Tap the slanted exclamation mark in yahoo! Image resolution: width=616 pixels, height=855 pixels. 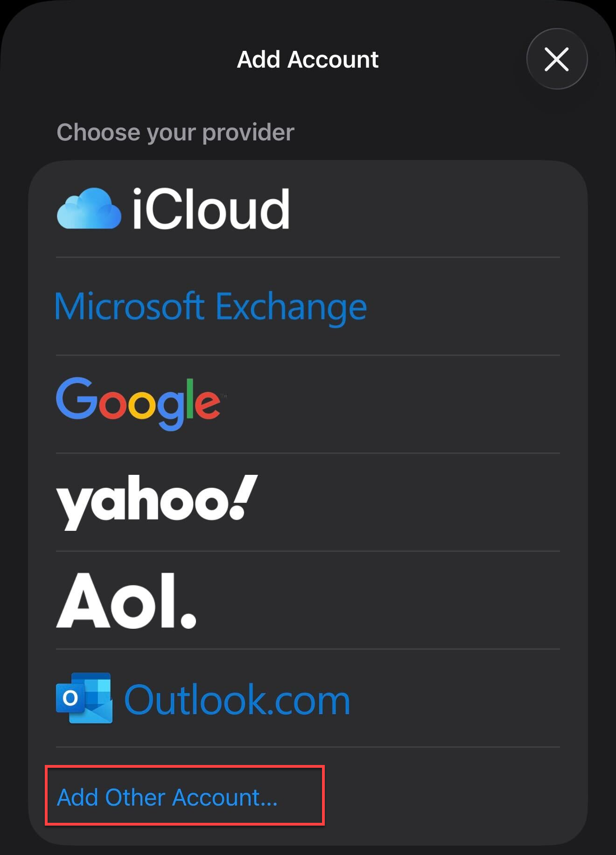(x=243, y=497)
